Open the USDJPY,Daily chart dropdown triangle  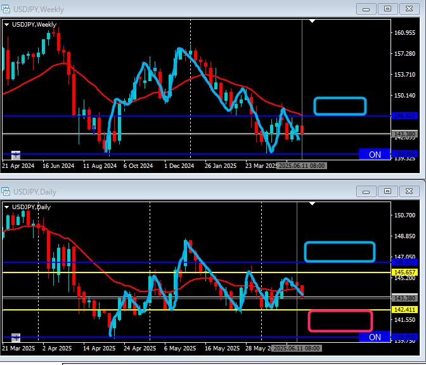pyautogui.click(x=6, y=207)
